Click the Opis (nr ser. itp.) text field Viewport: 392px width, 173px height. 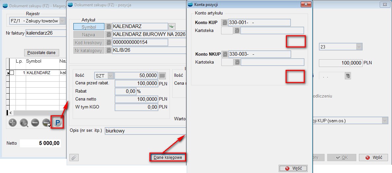[x=145, y=131]
